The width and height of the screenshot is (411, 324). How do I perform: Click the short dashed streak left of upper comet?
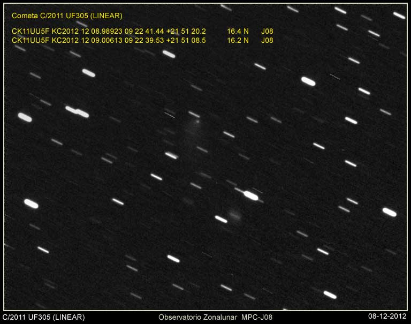[169, 114]
